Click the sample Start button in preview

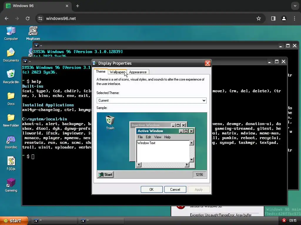point(106,175)
